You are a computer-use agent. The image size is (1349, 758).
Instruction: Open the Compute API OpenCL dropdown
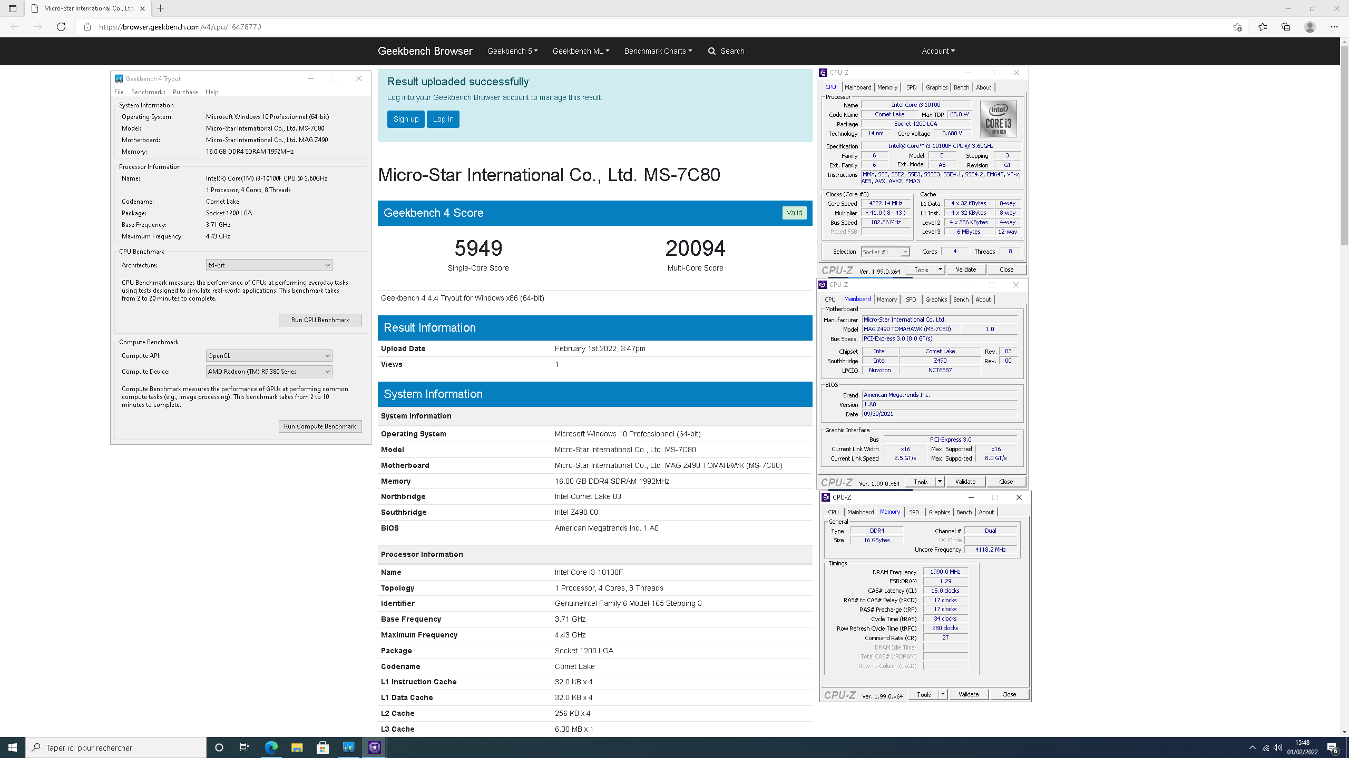[x=269, y=356]
